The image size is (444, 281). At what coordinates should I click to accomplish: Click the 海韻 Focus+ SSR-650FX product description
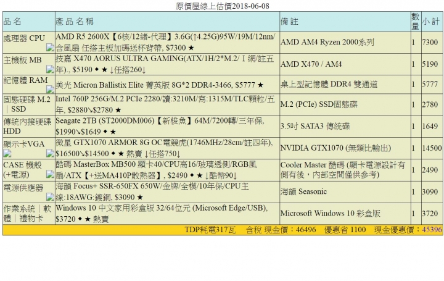coord(152,191)
